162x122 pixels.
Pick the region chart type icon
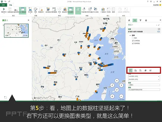click(x=150, y=70)
